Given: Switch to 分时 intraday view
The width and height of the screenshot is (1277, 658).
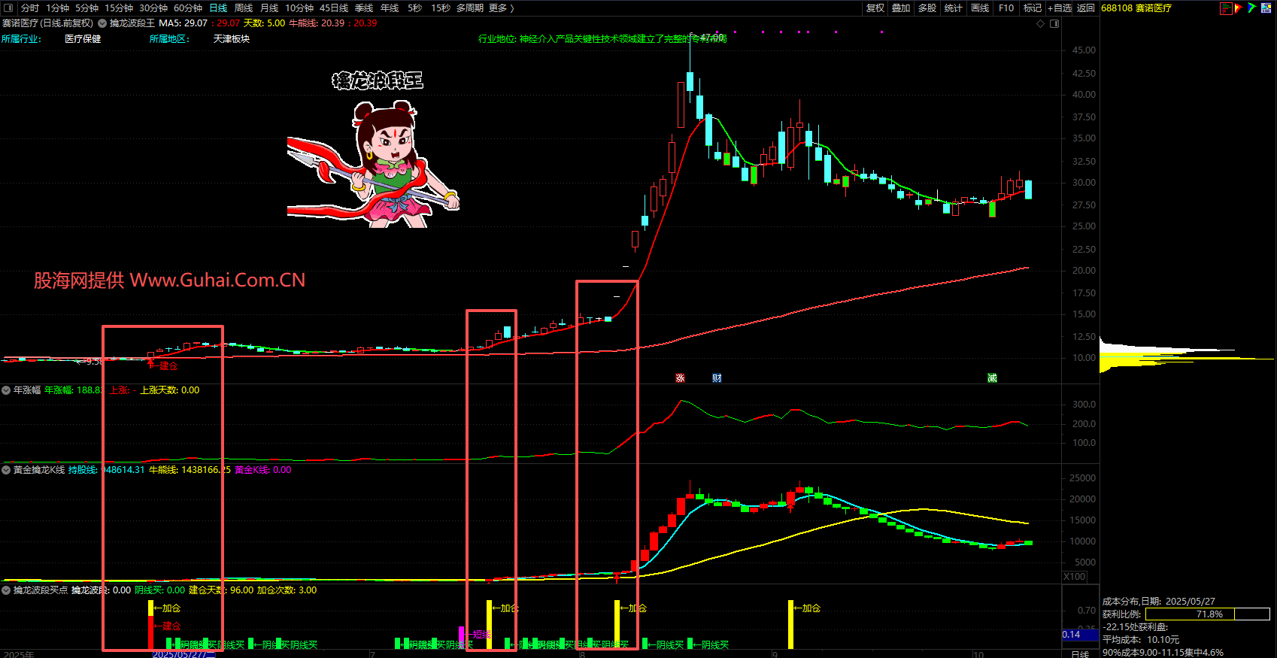Looking at the screenshot, I should [30, 8].
